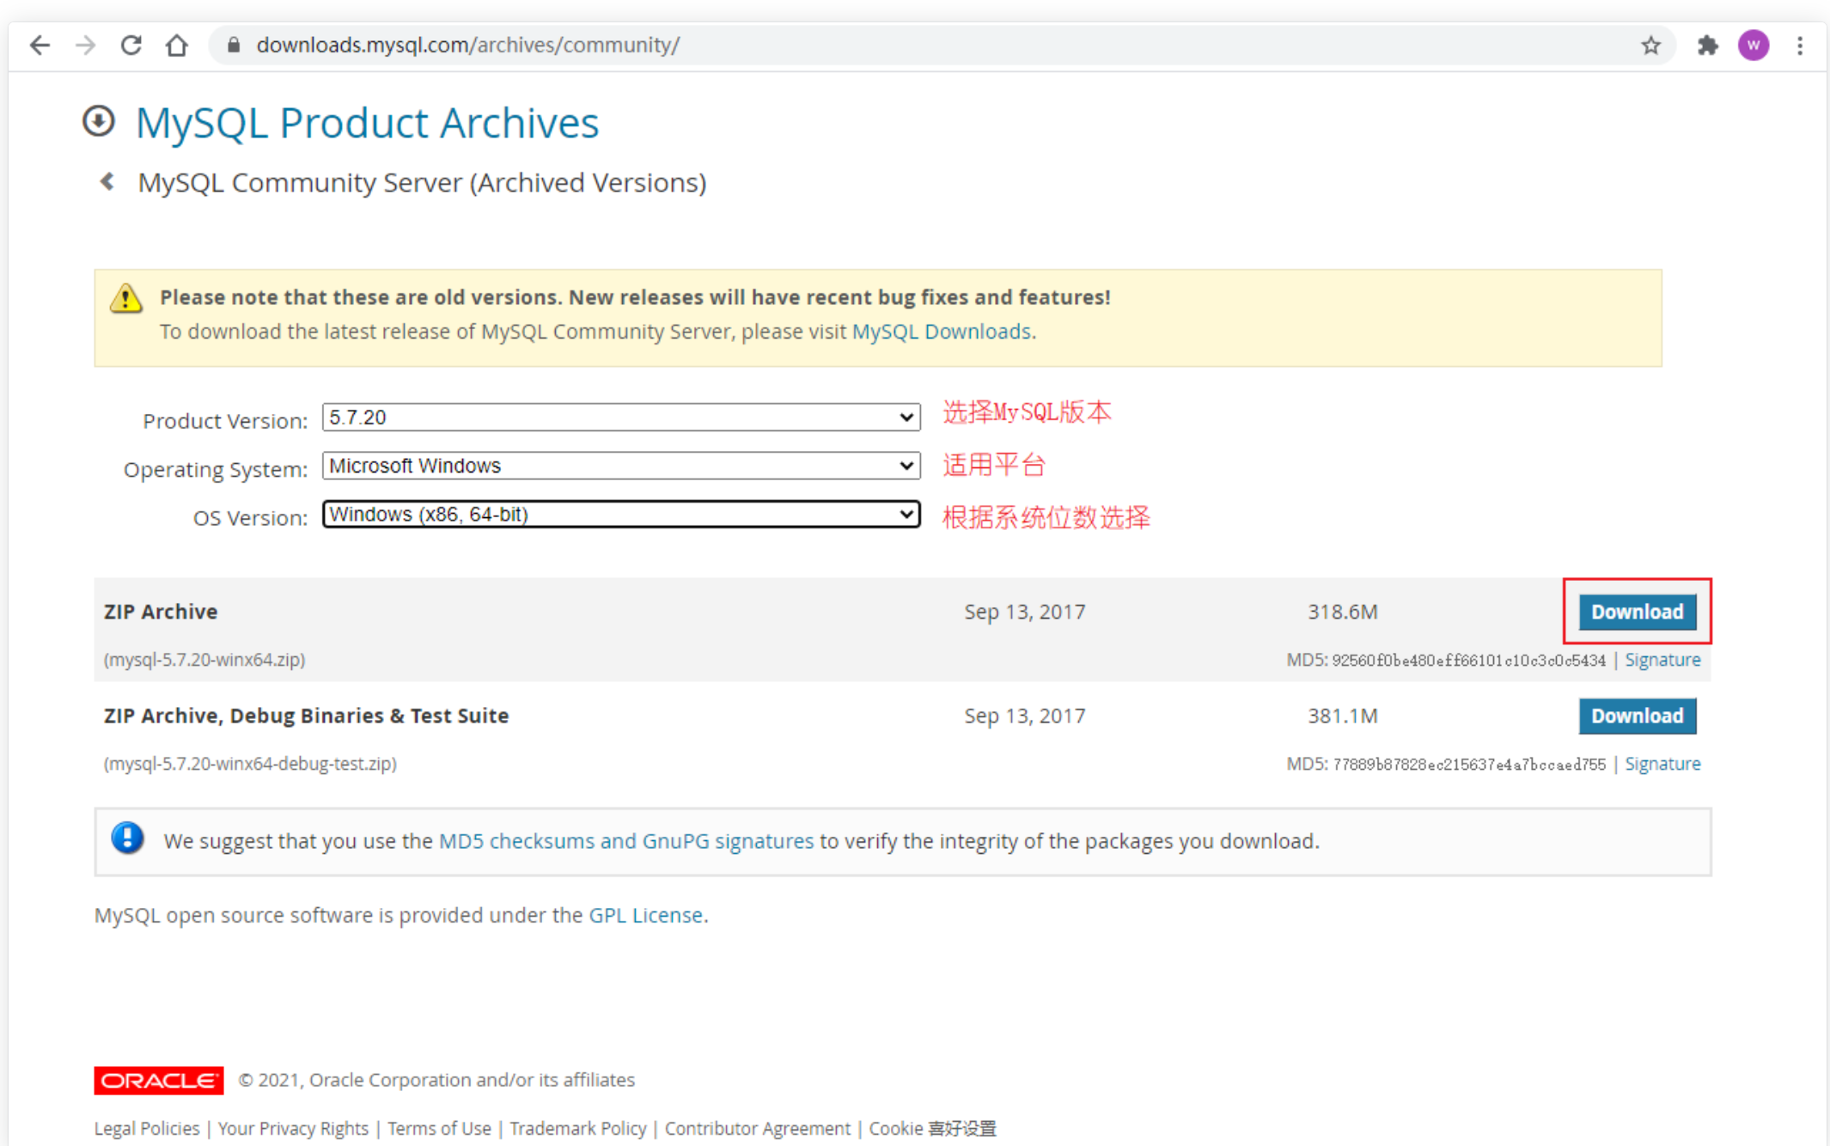The image size is (1830, 1146).
Task: Expand the Product Version dropdown
Action: pos(620,418)
